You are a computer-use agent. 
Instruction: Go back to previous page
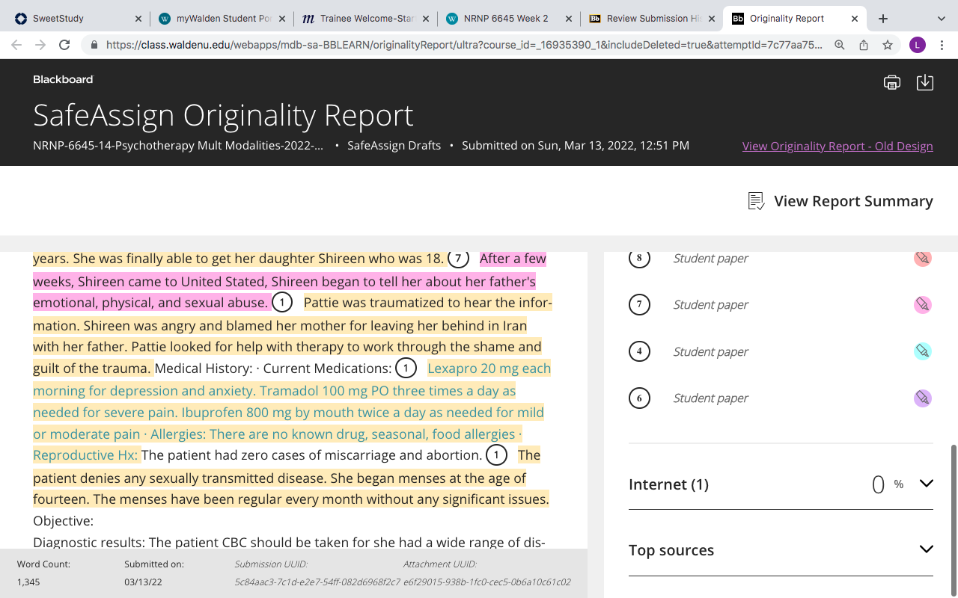point(16,45)
